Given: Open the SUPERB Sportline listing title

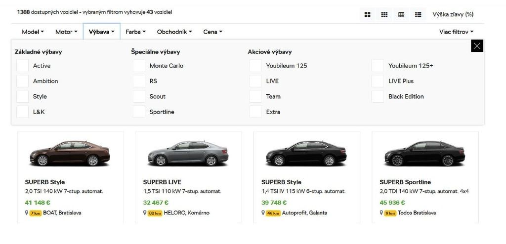Looking at the screenshot, I should tap(405, 182).
